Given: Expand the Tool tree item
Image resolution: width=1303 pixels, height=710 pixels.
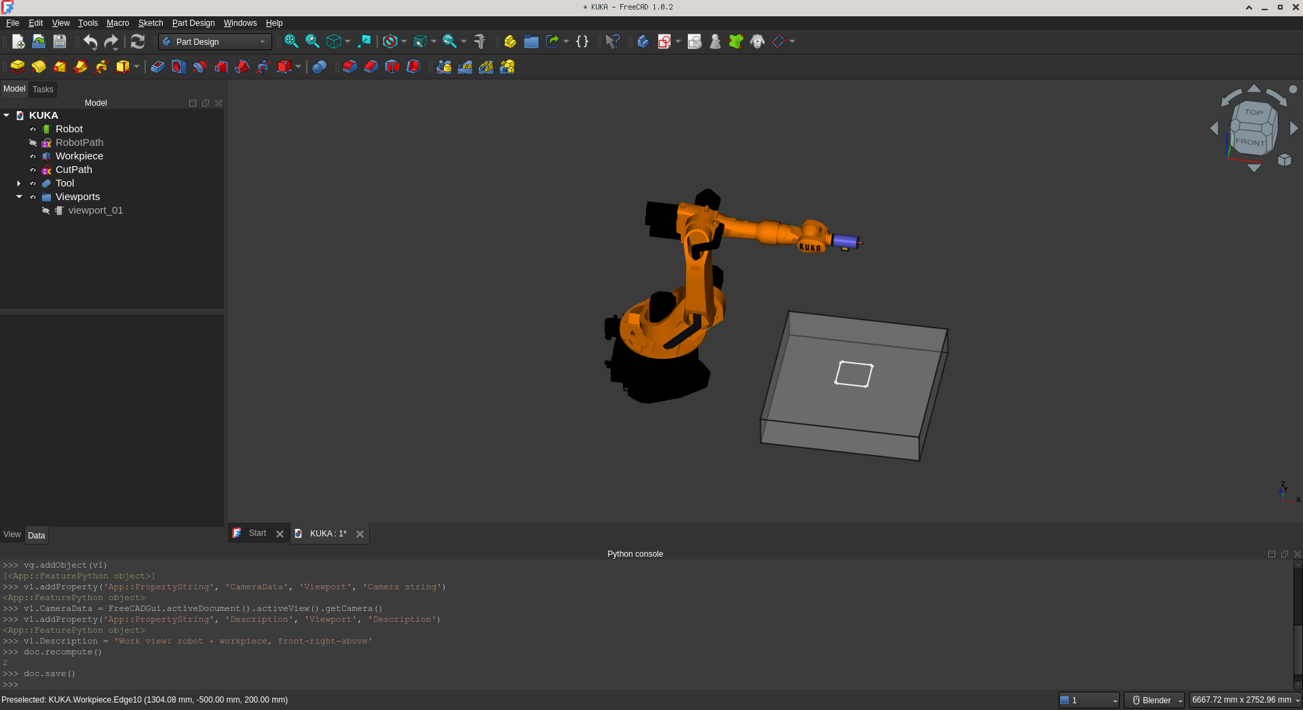Looking at the screenshot, I should pos(19,183).
